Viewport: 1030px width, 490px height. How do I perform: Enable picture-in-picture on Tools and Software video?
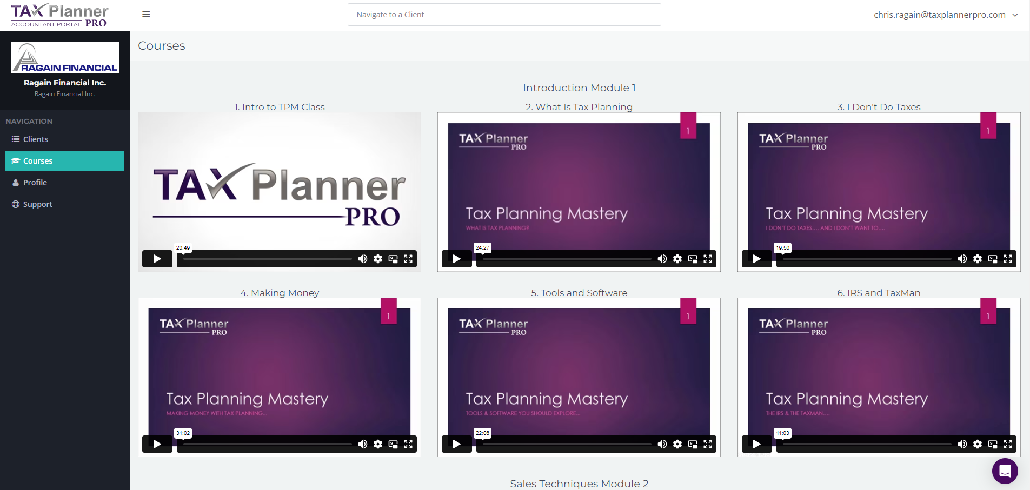[693, 444]
